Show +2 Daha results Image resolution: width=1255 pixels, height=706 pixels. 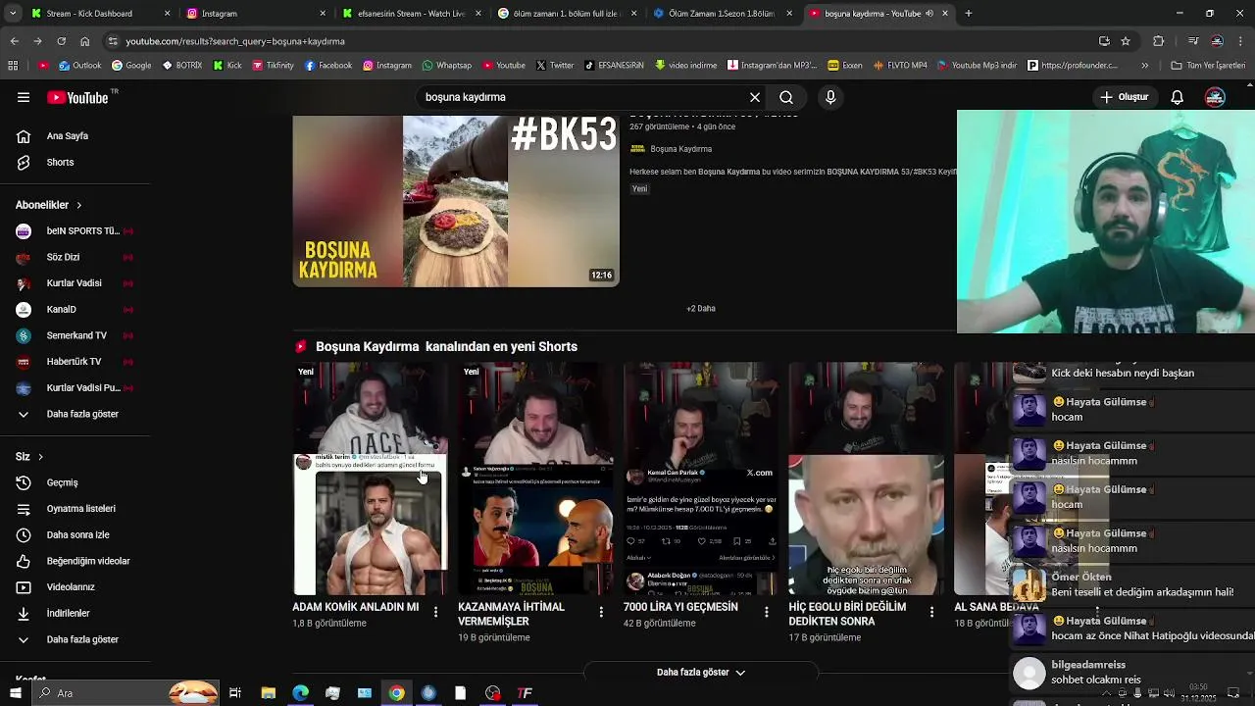701,308
